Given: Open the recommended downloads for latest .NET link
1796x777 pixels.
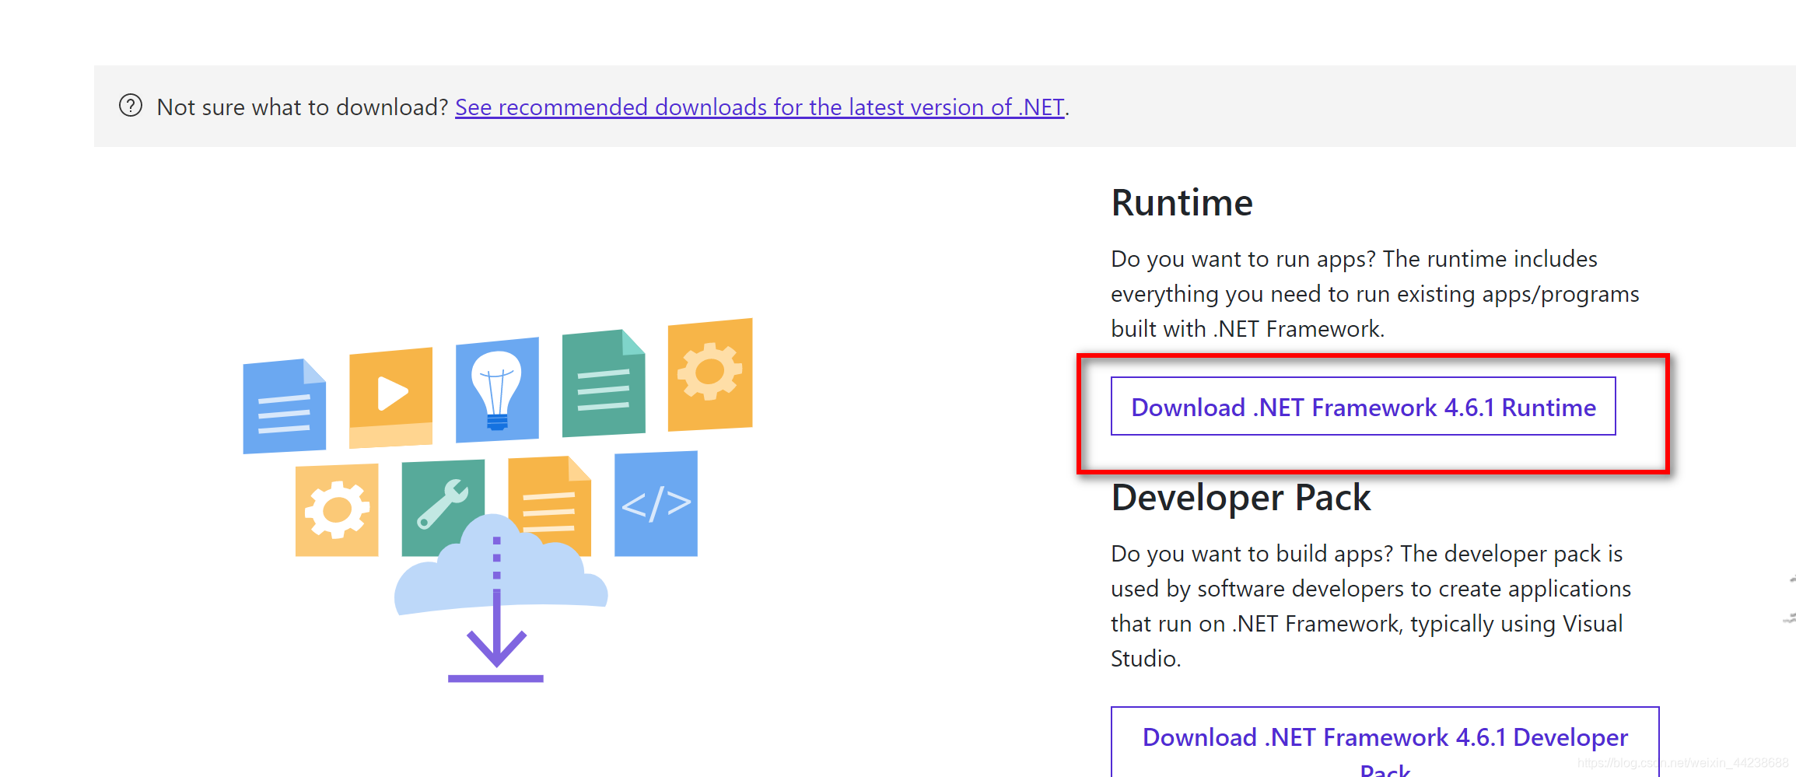Looking at the screenshot, I should (760, 107).
